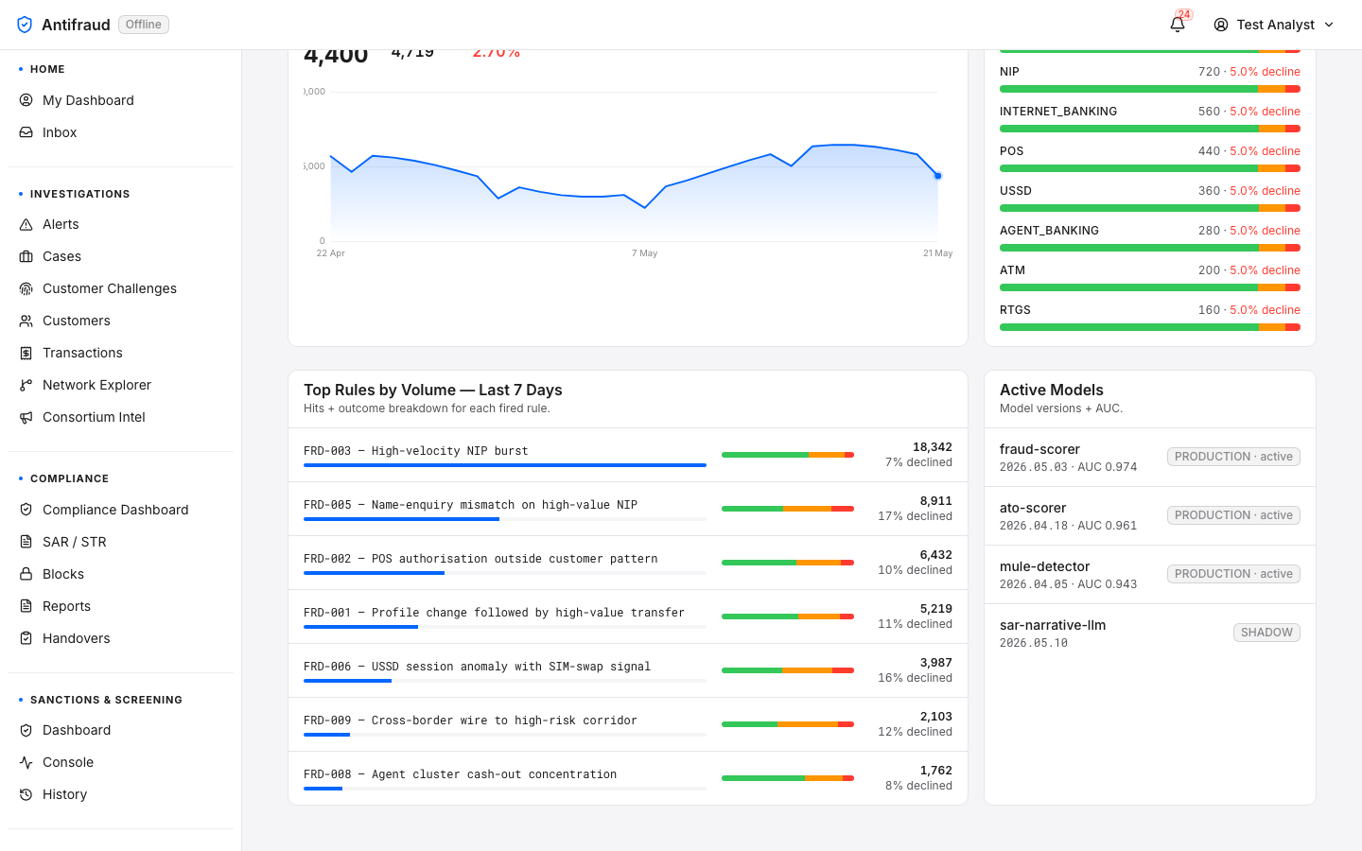Expand the Test Analyst dropdown chevron
This screenshot has width=1362, height=851.
coord(1329,25)
